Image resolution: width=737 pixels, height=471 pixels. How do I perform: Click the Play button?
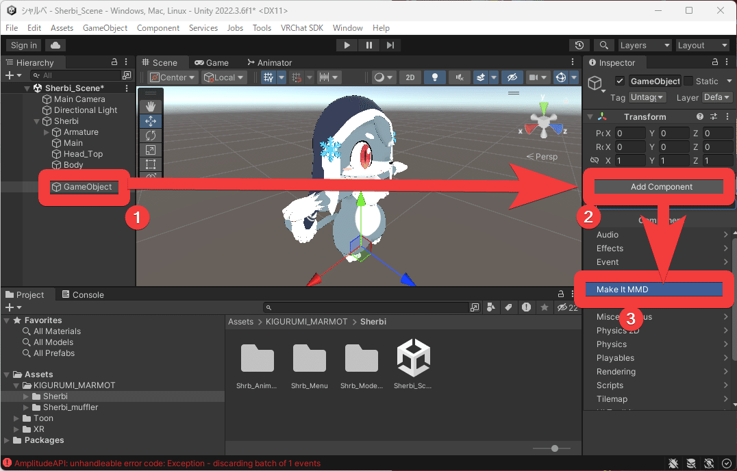point(347,45)
